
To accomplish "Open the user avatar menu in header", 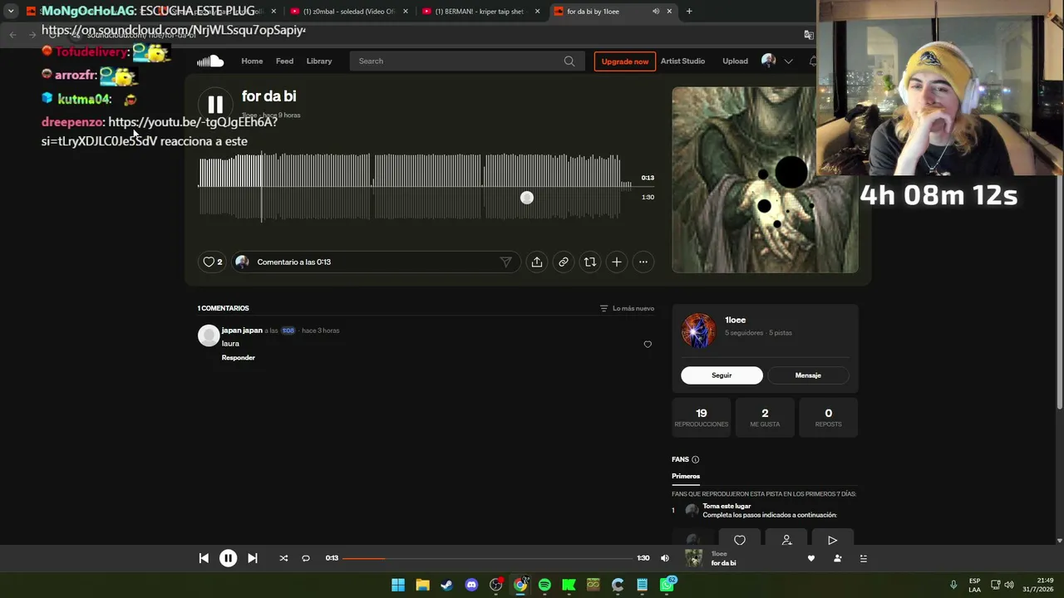I will point(769,61).
